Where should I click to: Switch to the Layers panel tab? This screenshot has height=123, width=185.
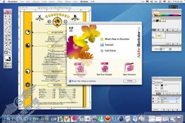[x=156, y=96]
